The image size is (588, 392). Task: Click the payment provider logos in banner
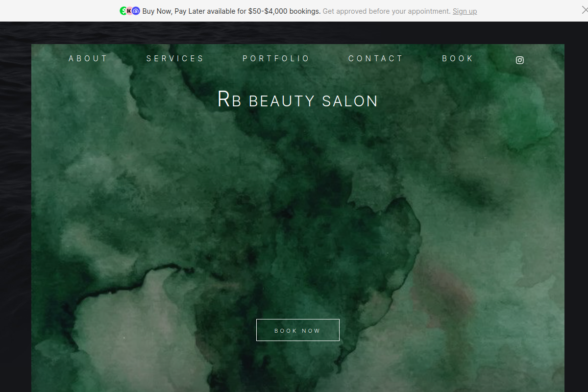[130, 11]
